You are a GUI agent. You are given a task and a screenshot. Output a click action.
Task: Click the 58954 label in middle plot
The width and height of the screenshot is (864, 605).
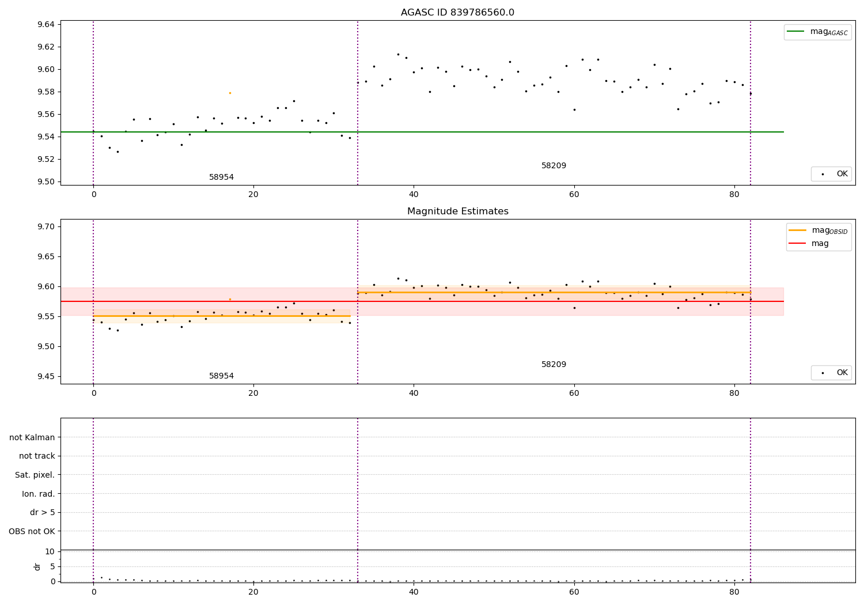(221, 376)
